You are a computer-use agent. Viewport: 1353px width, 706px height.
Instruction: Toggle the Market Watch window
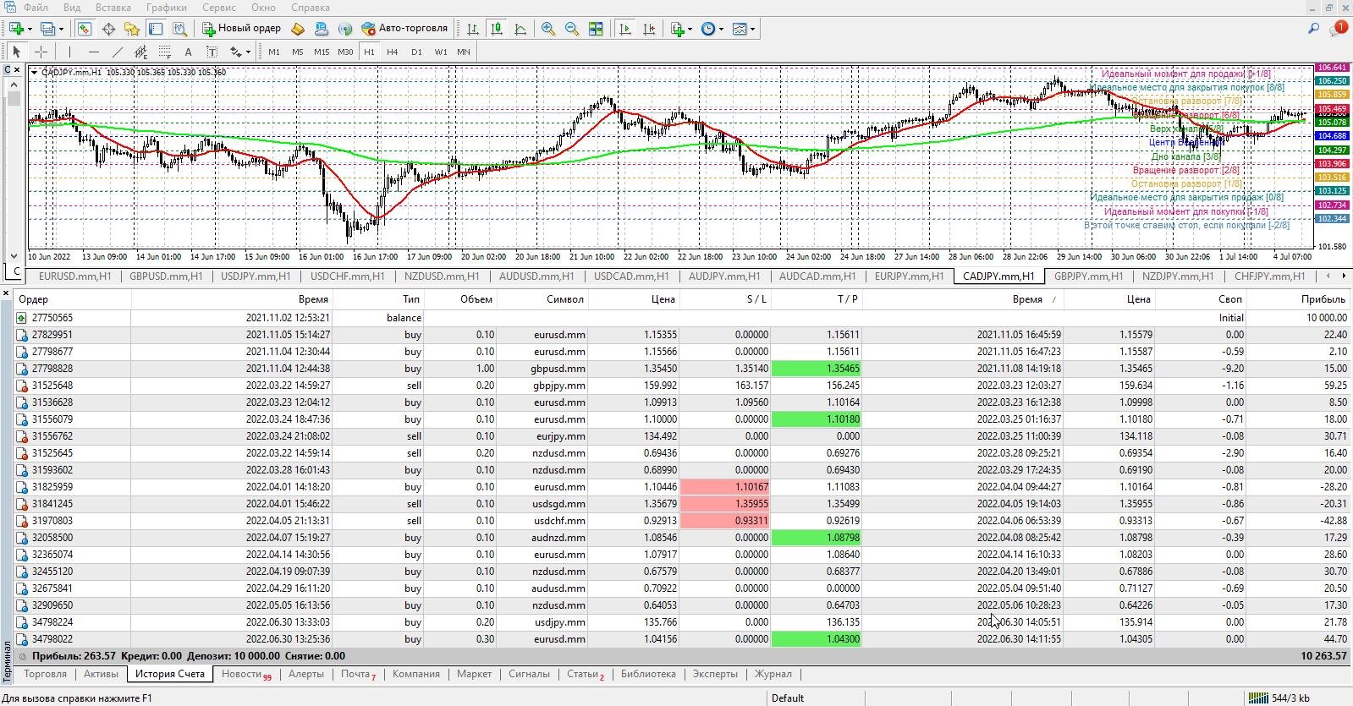pyautogui.click(x=85, y=29)
